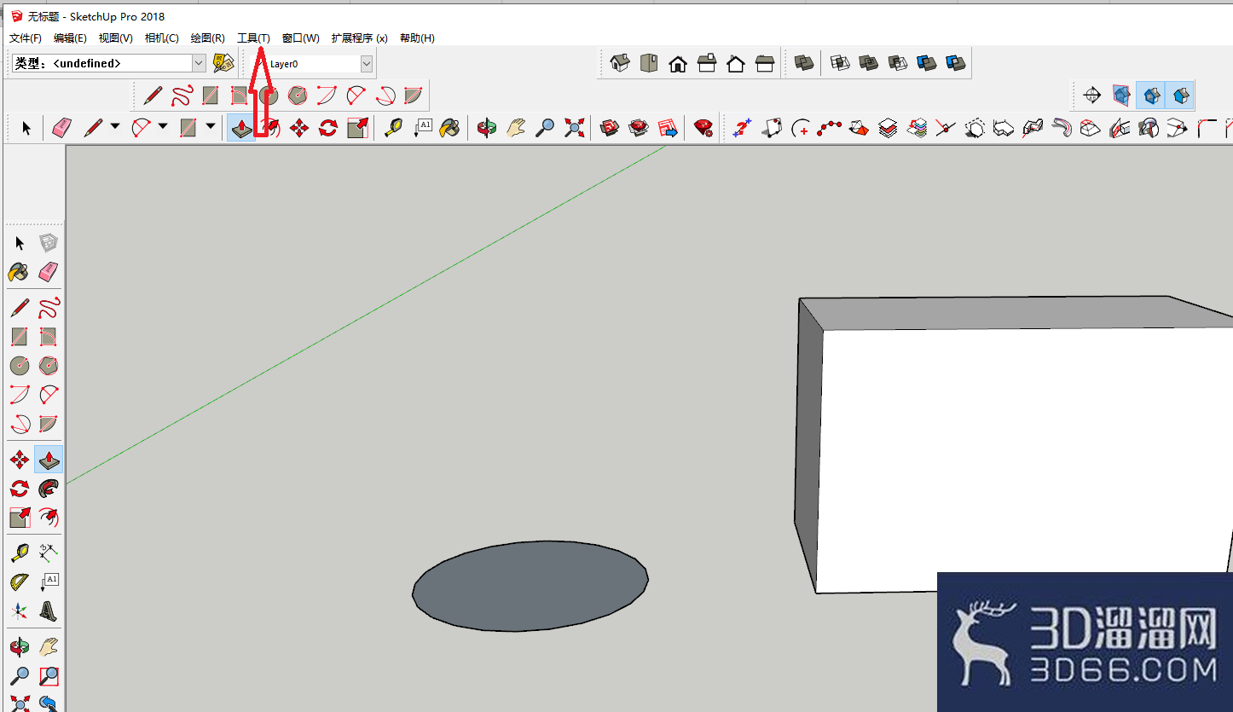Select the Freehand tool in the small drawing toolbar

pos(182,96)
